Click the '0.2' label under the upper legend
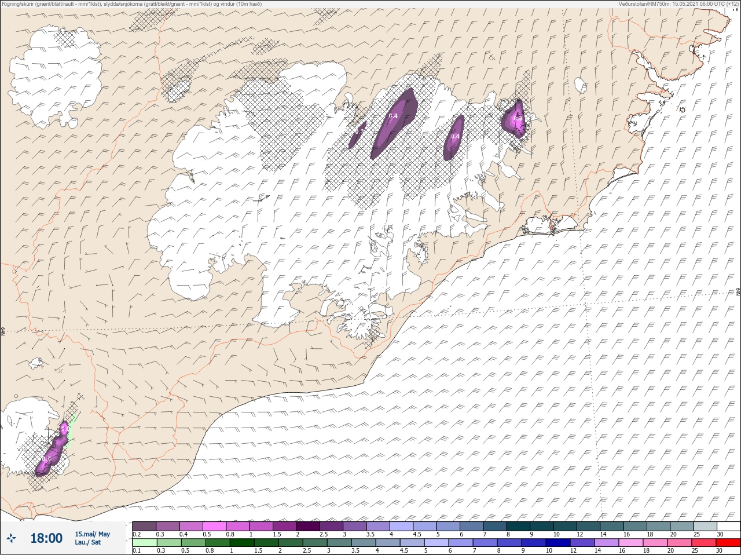The height and width of the screenshot is (555, 741). coord(137,534)
